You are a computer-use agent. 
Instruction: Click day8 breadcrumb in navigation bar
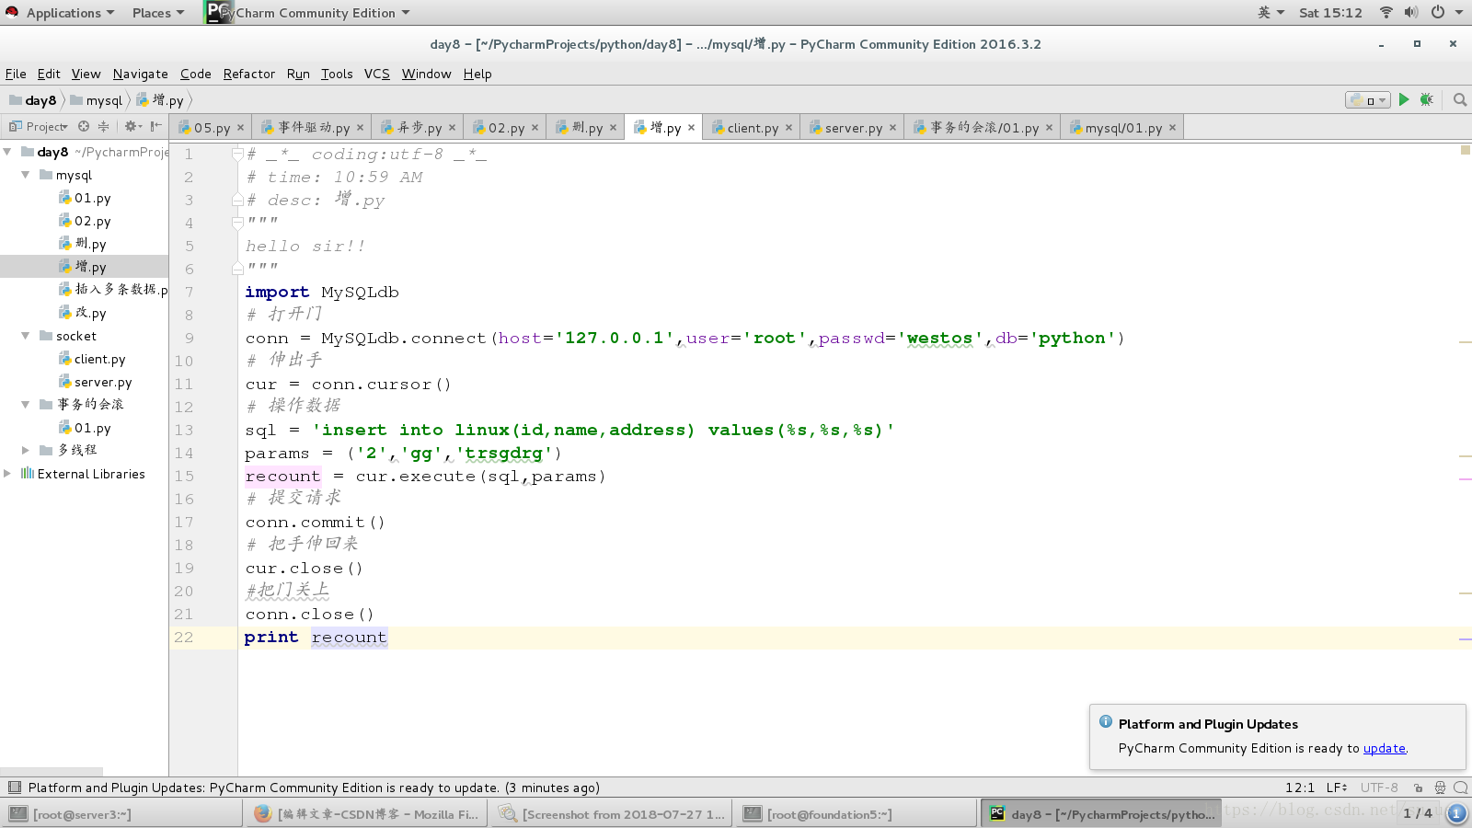click(x=33, y=100)
